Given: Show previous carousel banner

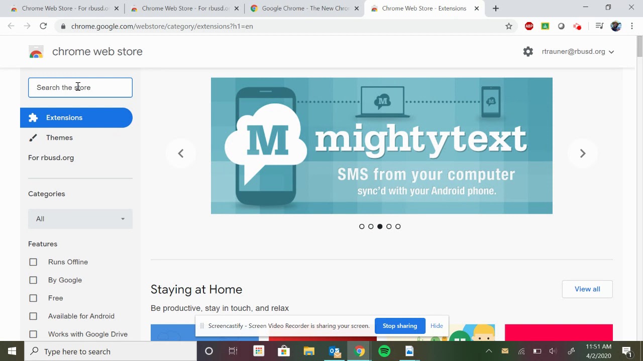Looking at the screenshot, I should click(x=181, y=153).
